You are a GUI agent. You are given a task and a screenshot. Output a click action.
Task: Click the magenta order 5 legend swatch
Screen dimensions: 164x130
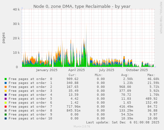click(x=6, y=99)
